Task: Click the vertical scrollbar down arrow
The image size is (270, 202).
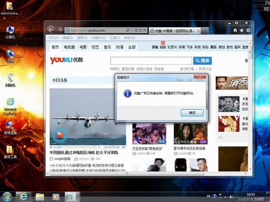Action: [250, 169]
